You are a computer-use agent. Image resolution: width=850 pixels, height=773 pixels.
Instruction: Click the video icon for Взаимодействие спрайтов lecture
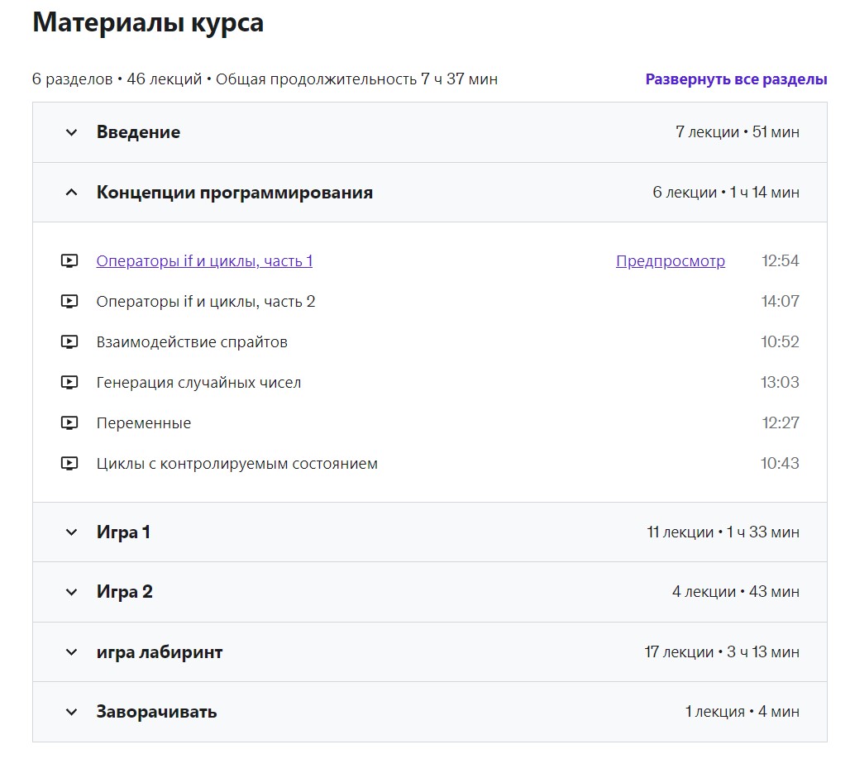click(x=70, y=341)
